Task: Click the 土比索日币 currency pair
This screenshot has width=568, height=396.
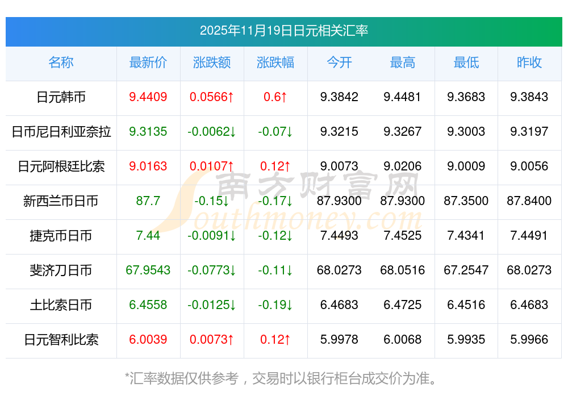Action: point(61,305)
